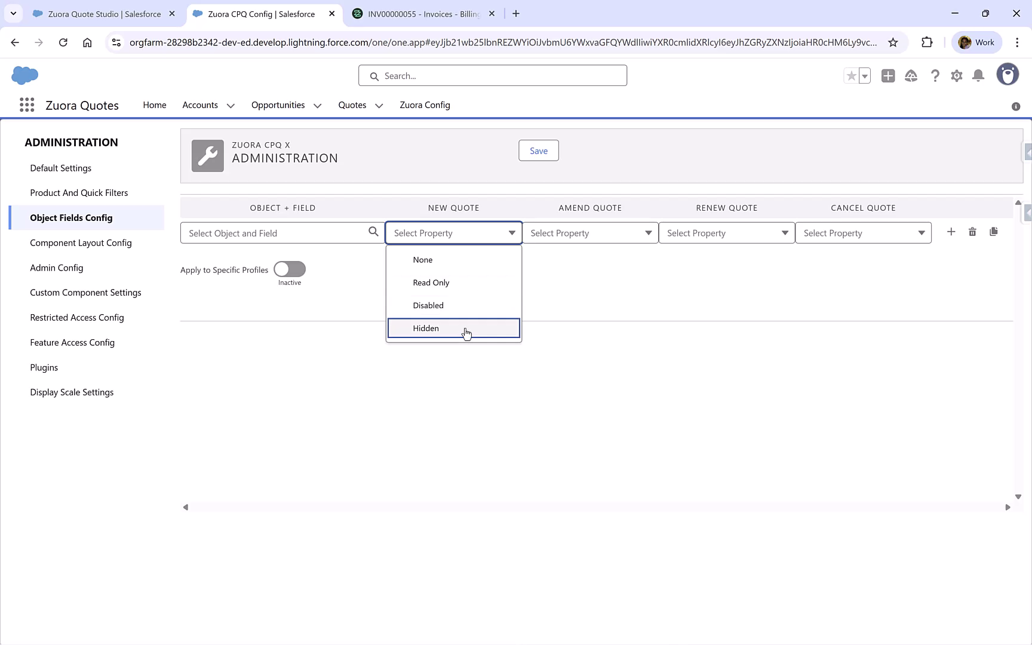Click the magnifier in Select Object and Field
This screenshot has height=645, width=1032.
coord(373,232)
